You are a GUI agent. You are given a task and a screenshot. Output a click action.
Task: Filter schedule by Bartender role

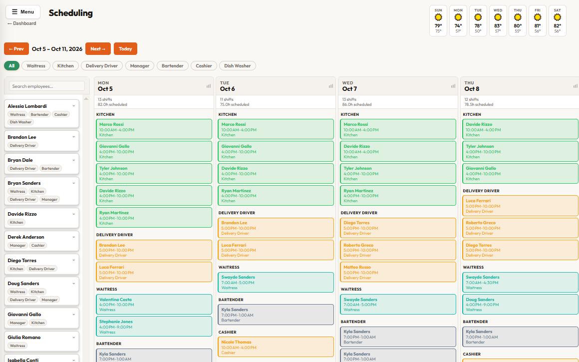click(172, 66)
